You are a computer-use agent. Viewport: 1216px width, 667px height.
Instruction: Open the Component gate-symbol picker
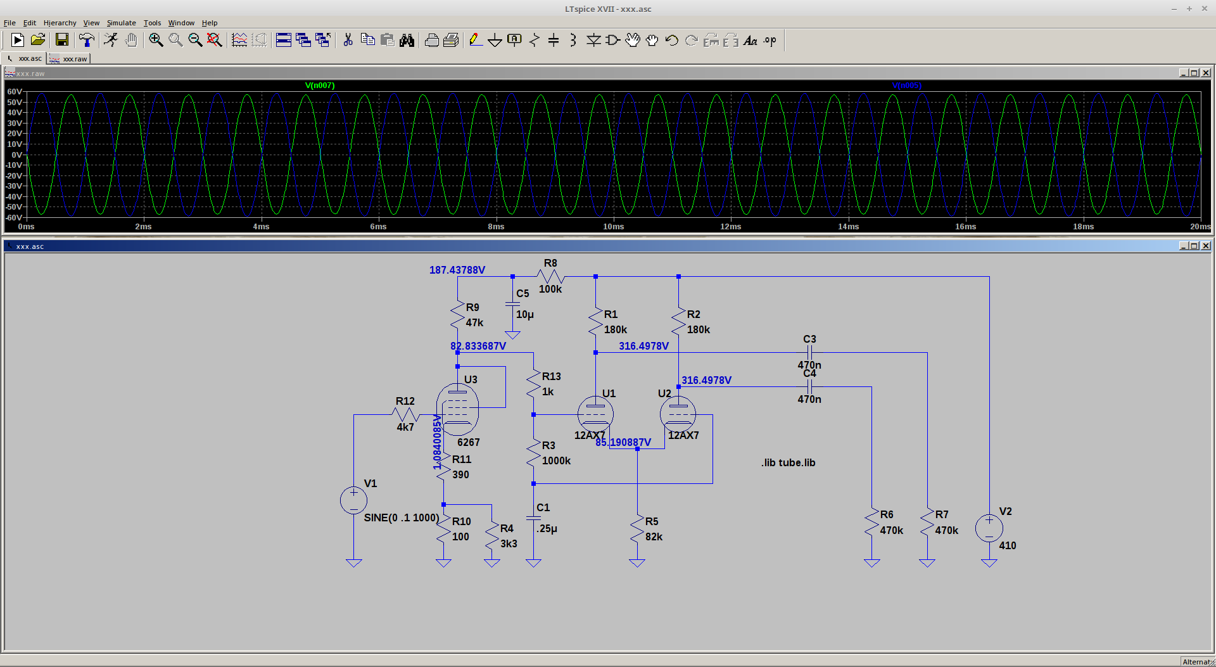coord(613,40)
